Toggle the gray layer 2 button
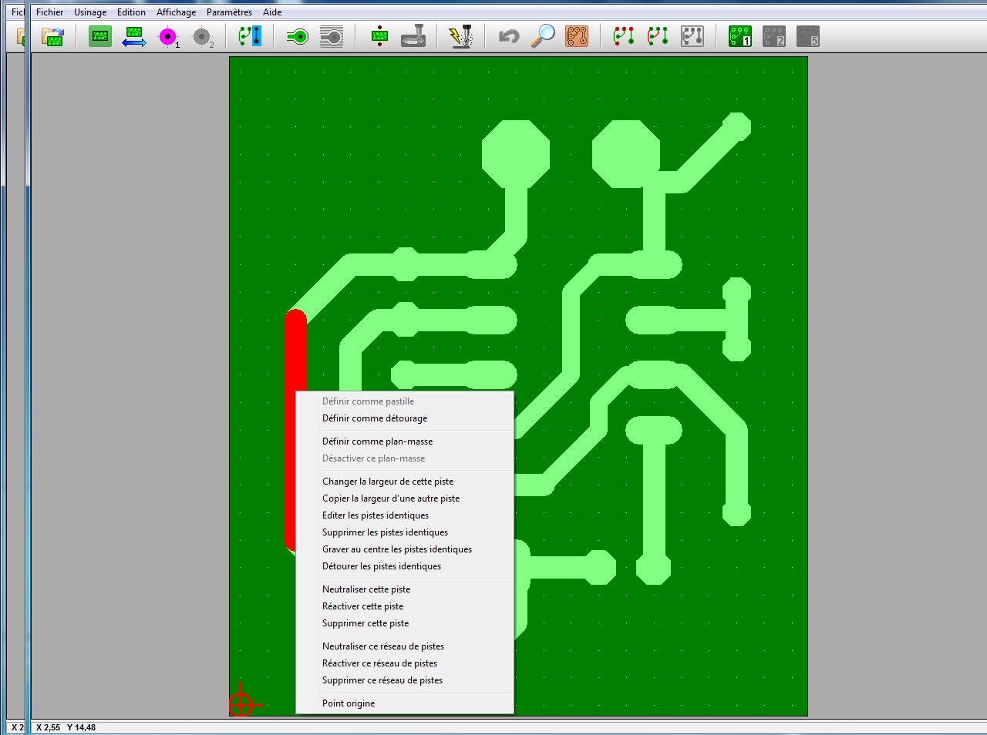The width and height of the screenshot is (987, 735). (773, 36)
